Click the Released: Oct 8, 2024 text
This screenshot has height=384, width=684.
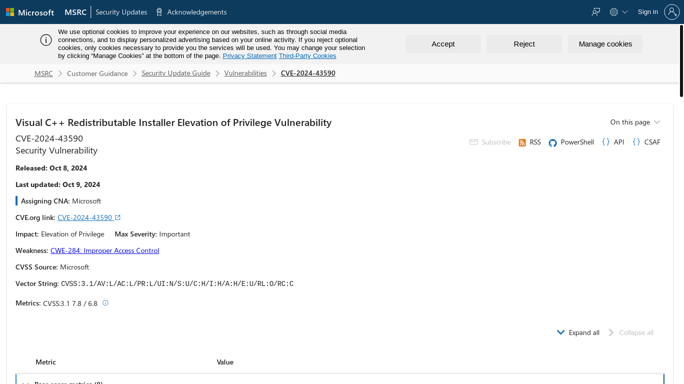(51, 168)
